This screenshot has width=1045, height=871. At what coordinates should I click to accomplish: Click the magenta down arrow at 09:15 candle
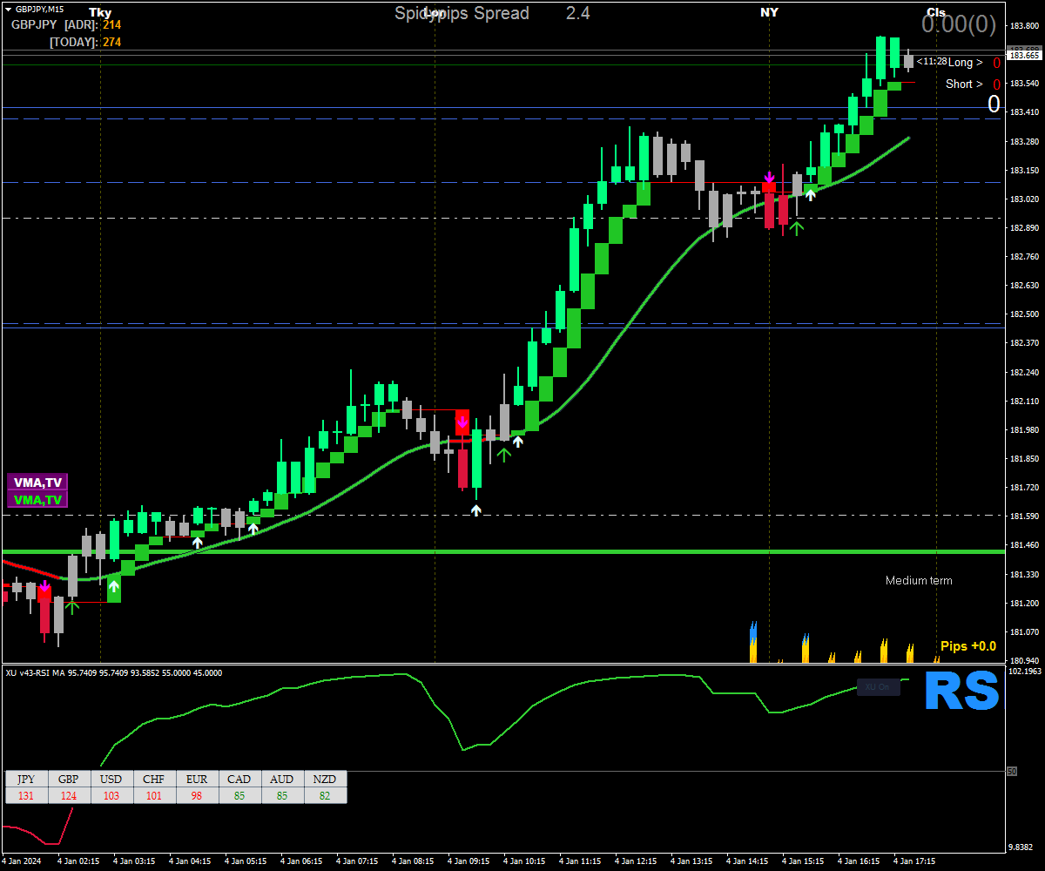click(462, 422)
